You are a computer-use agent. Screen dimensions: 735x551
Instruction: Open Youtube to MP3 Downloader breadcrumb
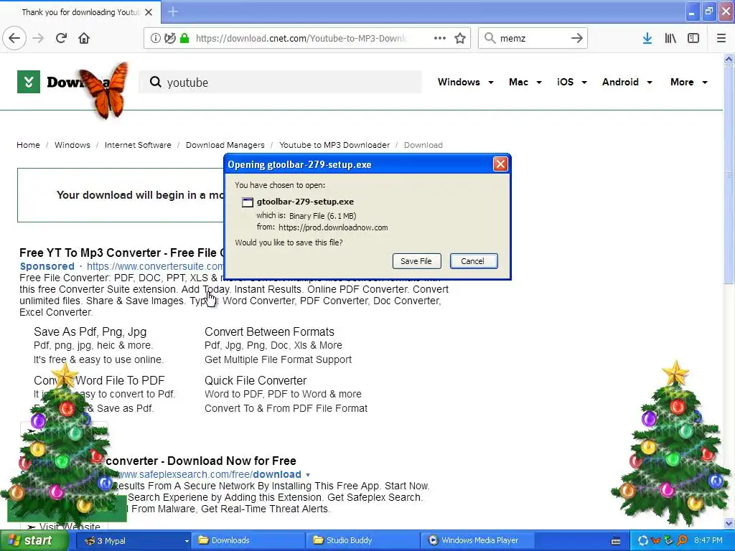point(334,145)
